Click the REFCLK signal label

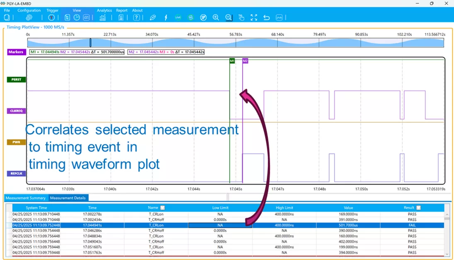click(16, 174)
